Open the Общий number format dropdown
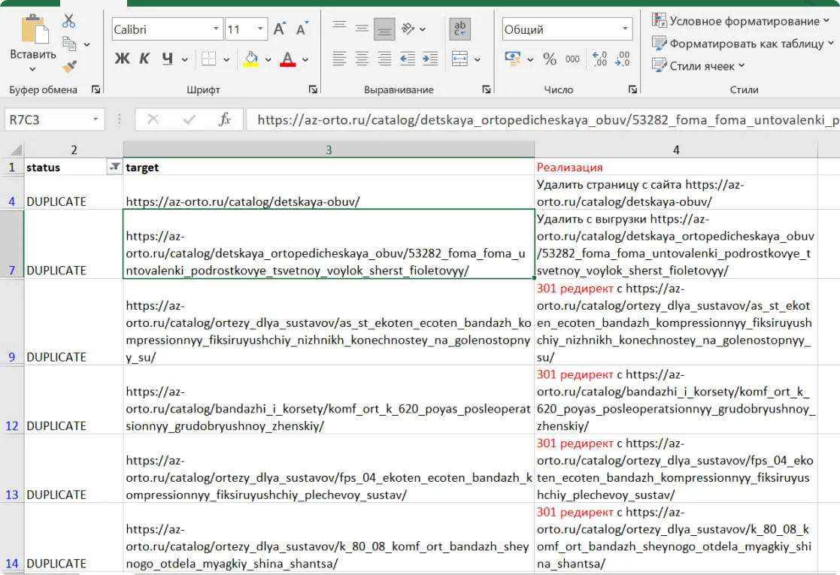The height and width of the screenshot is (575, 840). coord(626,29)
